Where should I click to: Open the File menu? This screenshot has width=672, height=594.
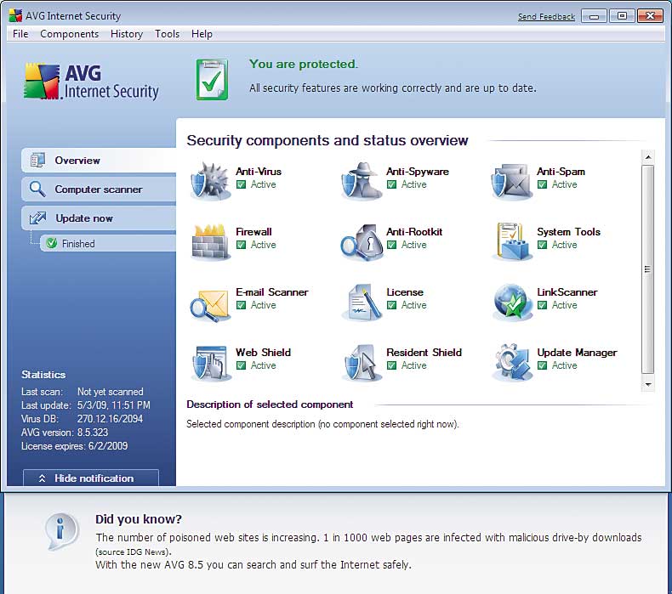click(20, 34)
